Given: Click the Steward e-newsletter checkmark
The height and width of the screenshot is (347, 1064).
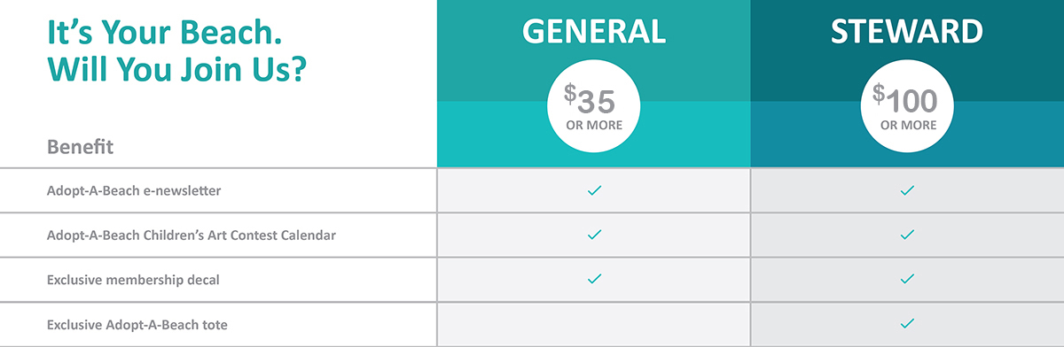Looking at the screenshot, I should [x=906, y=190].
